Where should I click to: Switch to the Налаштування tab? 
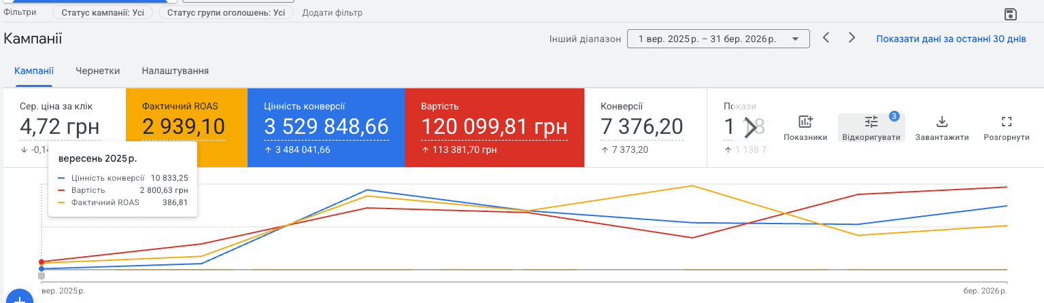pos(175,71)
